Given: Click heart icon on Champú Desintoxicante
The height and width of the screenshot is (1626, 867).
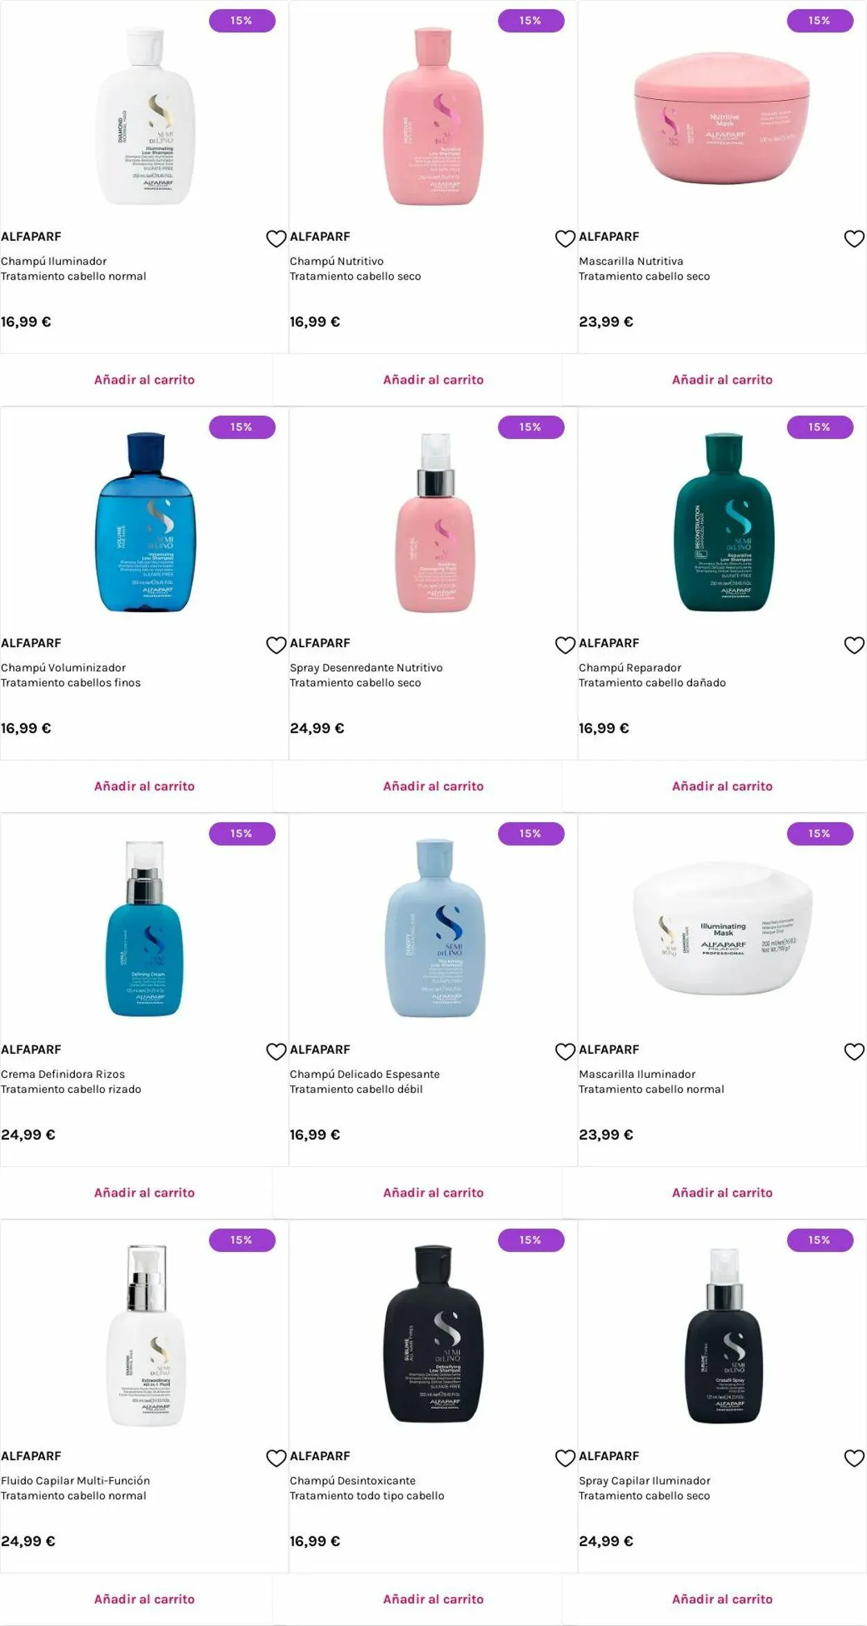Looking at the screenshot, I should click(x=565, y=1458).
